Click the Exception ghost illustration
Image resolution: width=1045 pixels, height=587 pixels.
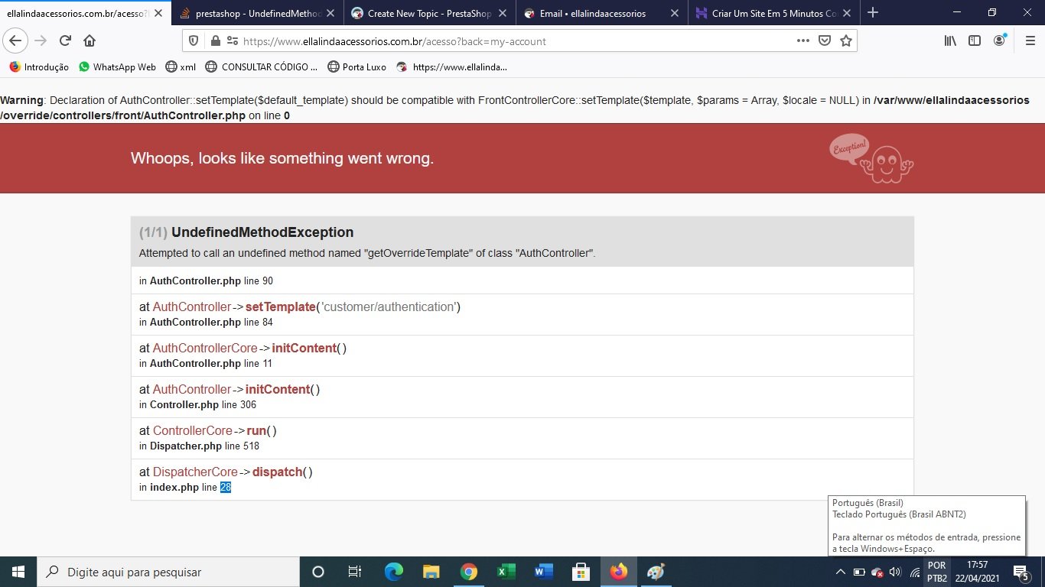(x=871, y=158)
